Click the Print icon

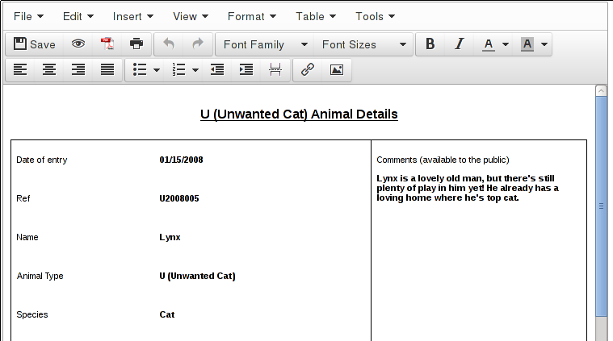pos(136,44)
